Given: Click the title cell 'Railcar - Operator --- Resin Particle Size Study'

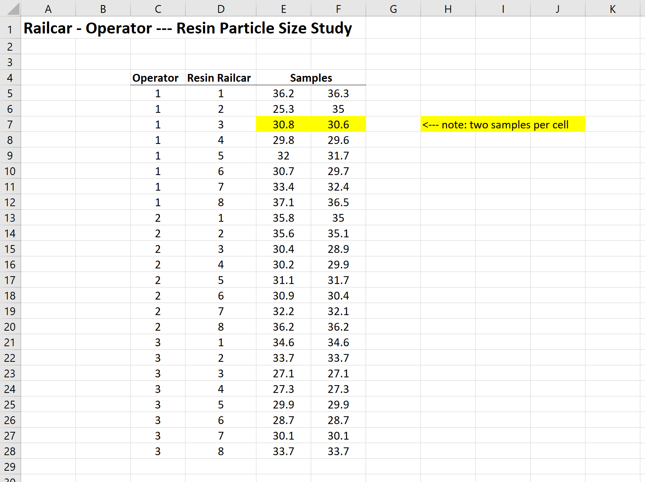Looking at the screenshot, I should (188, 28).
